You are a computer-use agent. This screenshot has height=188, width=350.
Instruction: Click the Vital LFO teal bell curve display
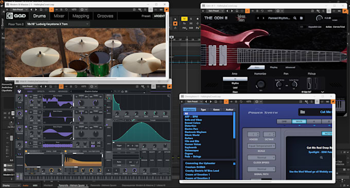(x=142, y=132)
